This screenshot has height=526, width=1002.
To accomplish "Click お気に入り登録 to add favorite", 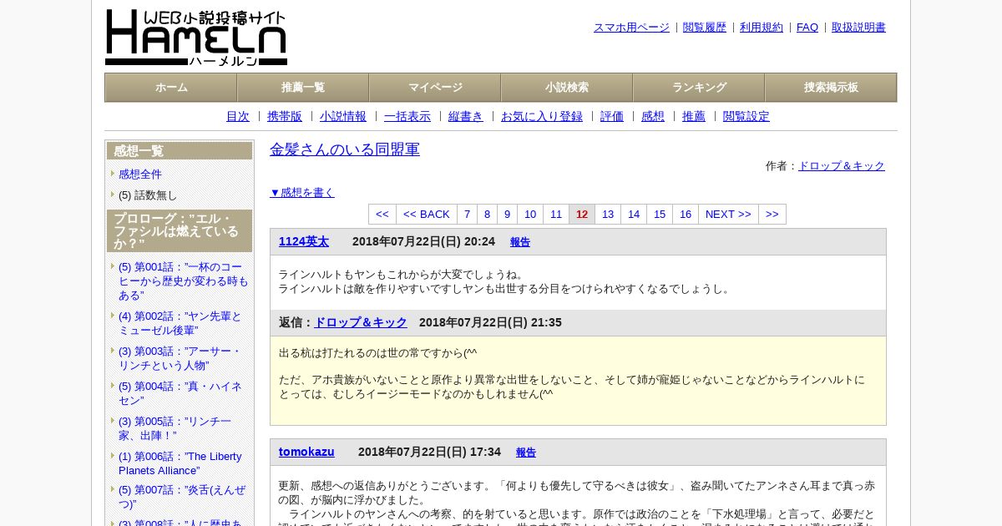I will pos(542,117).
